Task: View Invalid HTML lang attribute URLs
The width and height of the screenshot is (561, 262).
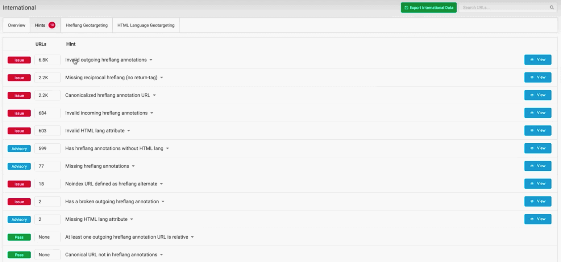Action: click(x=538, y=130)
